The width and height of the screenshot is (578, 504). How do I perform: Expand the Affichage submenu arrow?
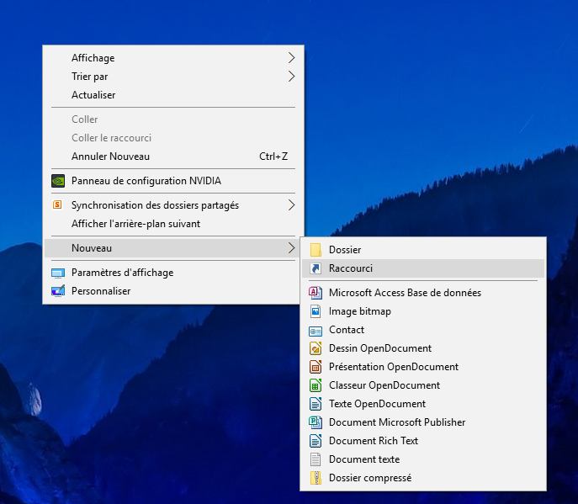pyautogui.click(x=291, y=58)
